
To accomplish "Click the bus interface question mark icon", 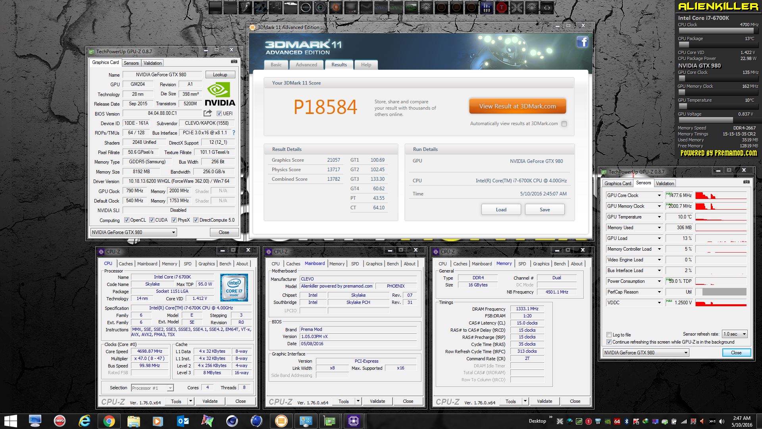I will click(233, 133).
